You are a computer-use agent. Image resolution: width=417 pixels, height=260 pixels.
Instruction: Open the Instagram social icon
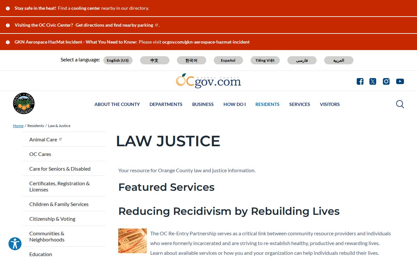pyautogui.click(x=386, y=81)
